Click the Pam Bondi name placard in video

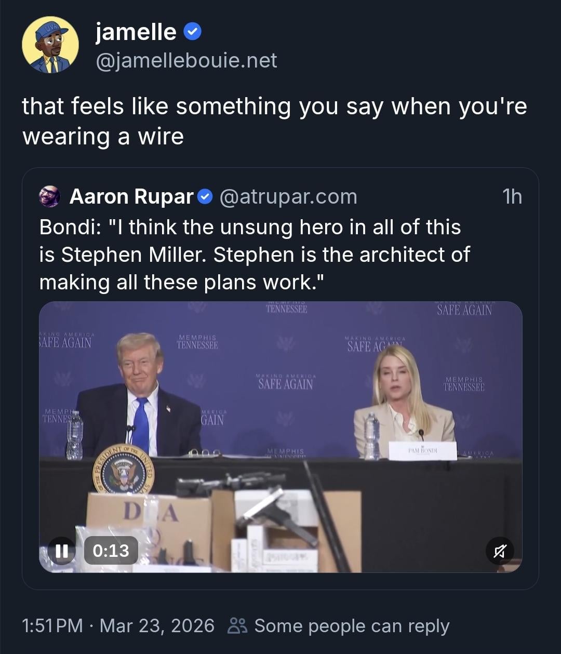pyautogui.click(x=423, y=451)
